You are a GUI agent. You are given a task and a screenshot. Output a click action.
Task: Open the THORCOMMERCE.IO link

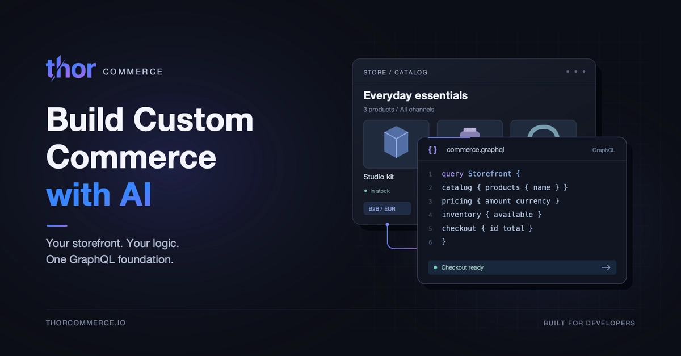86,323
